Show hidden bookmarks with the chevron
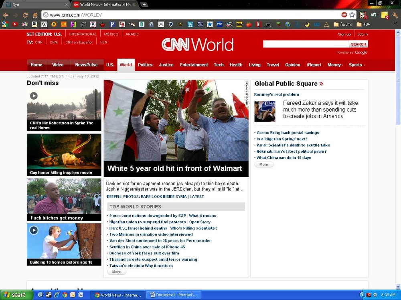The image size is (401, 300). (x=396, y=24)
